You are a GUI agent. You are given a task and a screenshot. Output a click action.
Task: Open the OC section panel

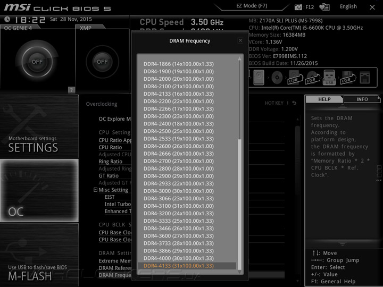tap(39, 191)
